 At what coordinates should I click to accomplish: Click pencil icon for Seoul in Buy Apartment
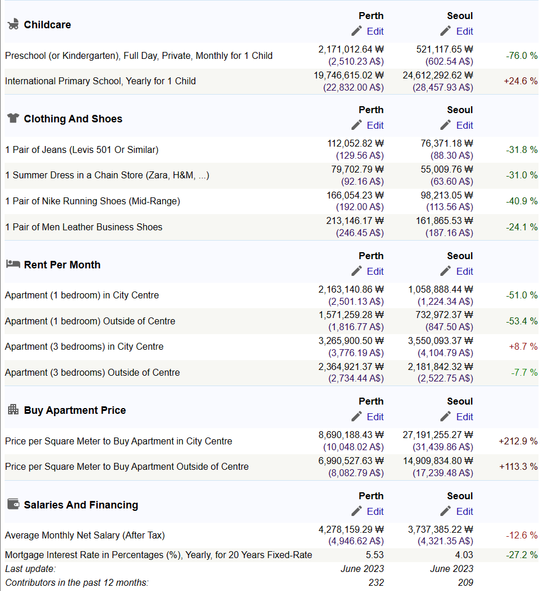click(x=446, y=417)
